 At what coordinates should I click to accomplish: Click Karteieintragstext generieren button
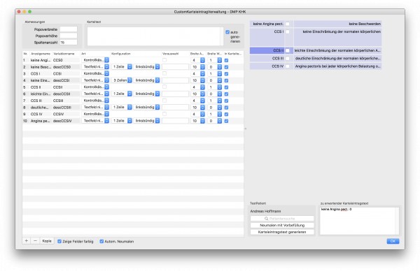(x=282, y=232)
